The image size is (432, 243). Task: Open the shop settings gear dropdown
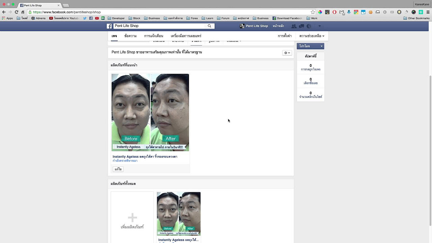coord(287,53)
